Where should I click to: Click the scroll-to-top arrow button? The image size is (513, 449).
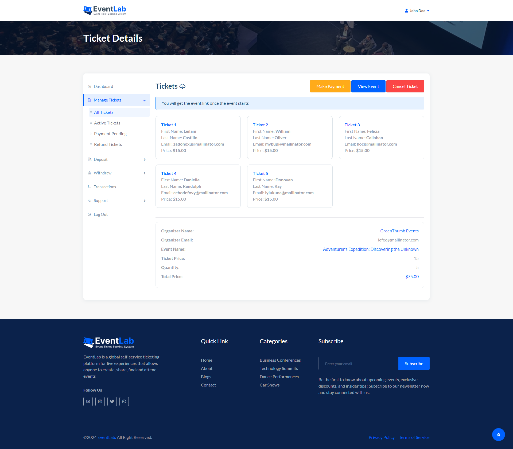pyautogui.click(x=498, y=435)
